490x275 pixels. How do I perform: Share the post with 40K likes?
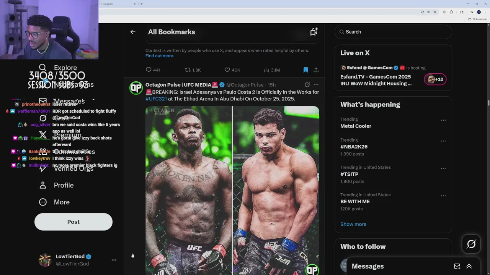316,70
